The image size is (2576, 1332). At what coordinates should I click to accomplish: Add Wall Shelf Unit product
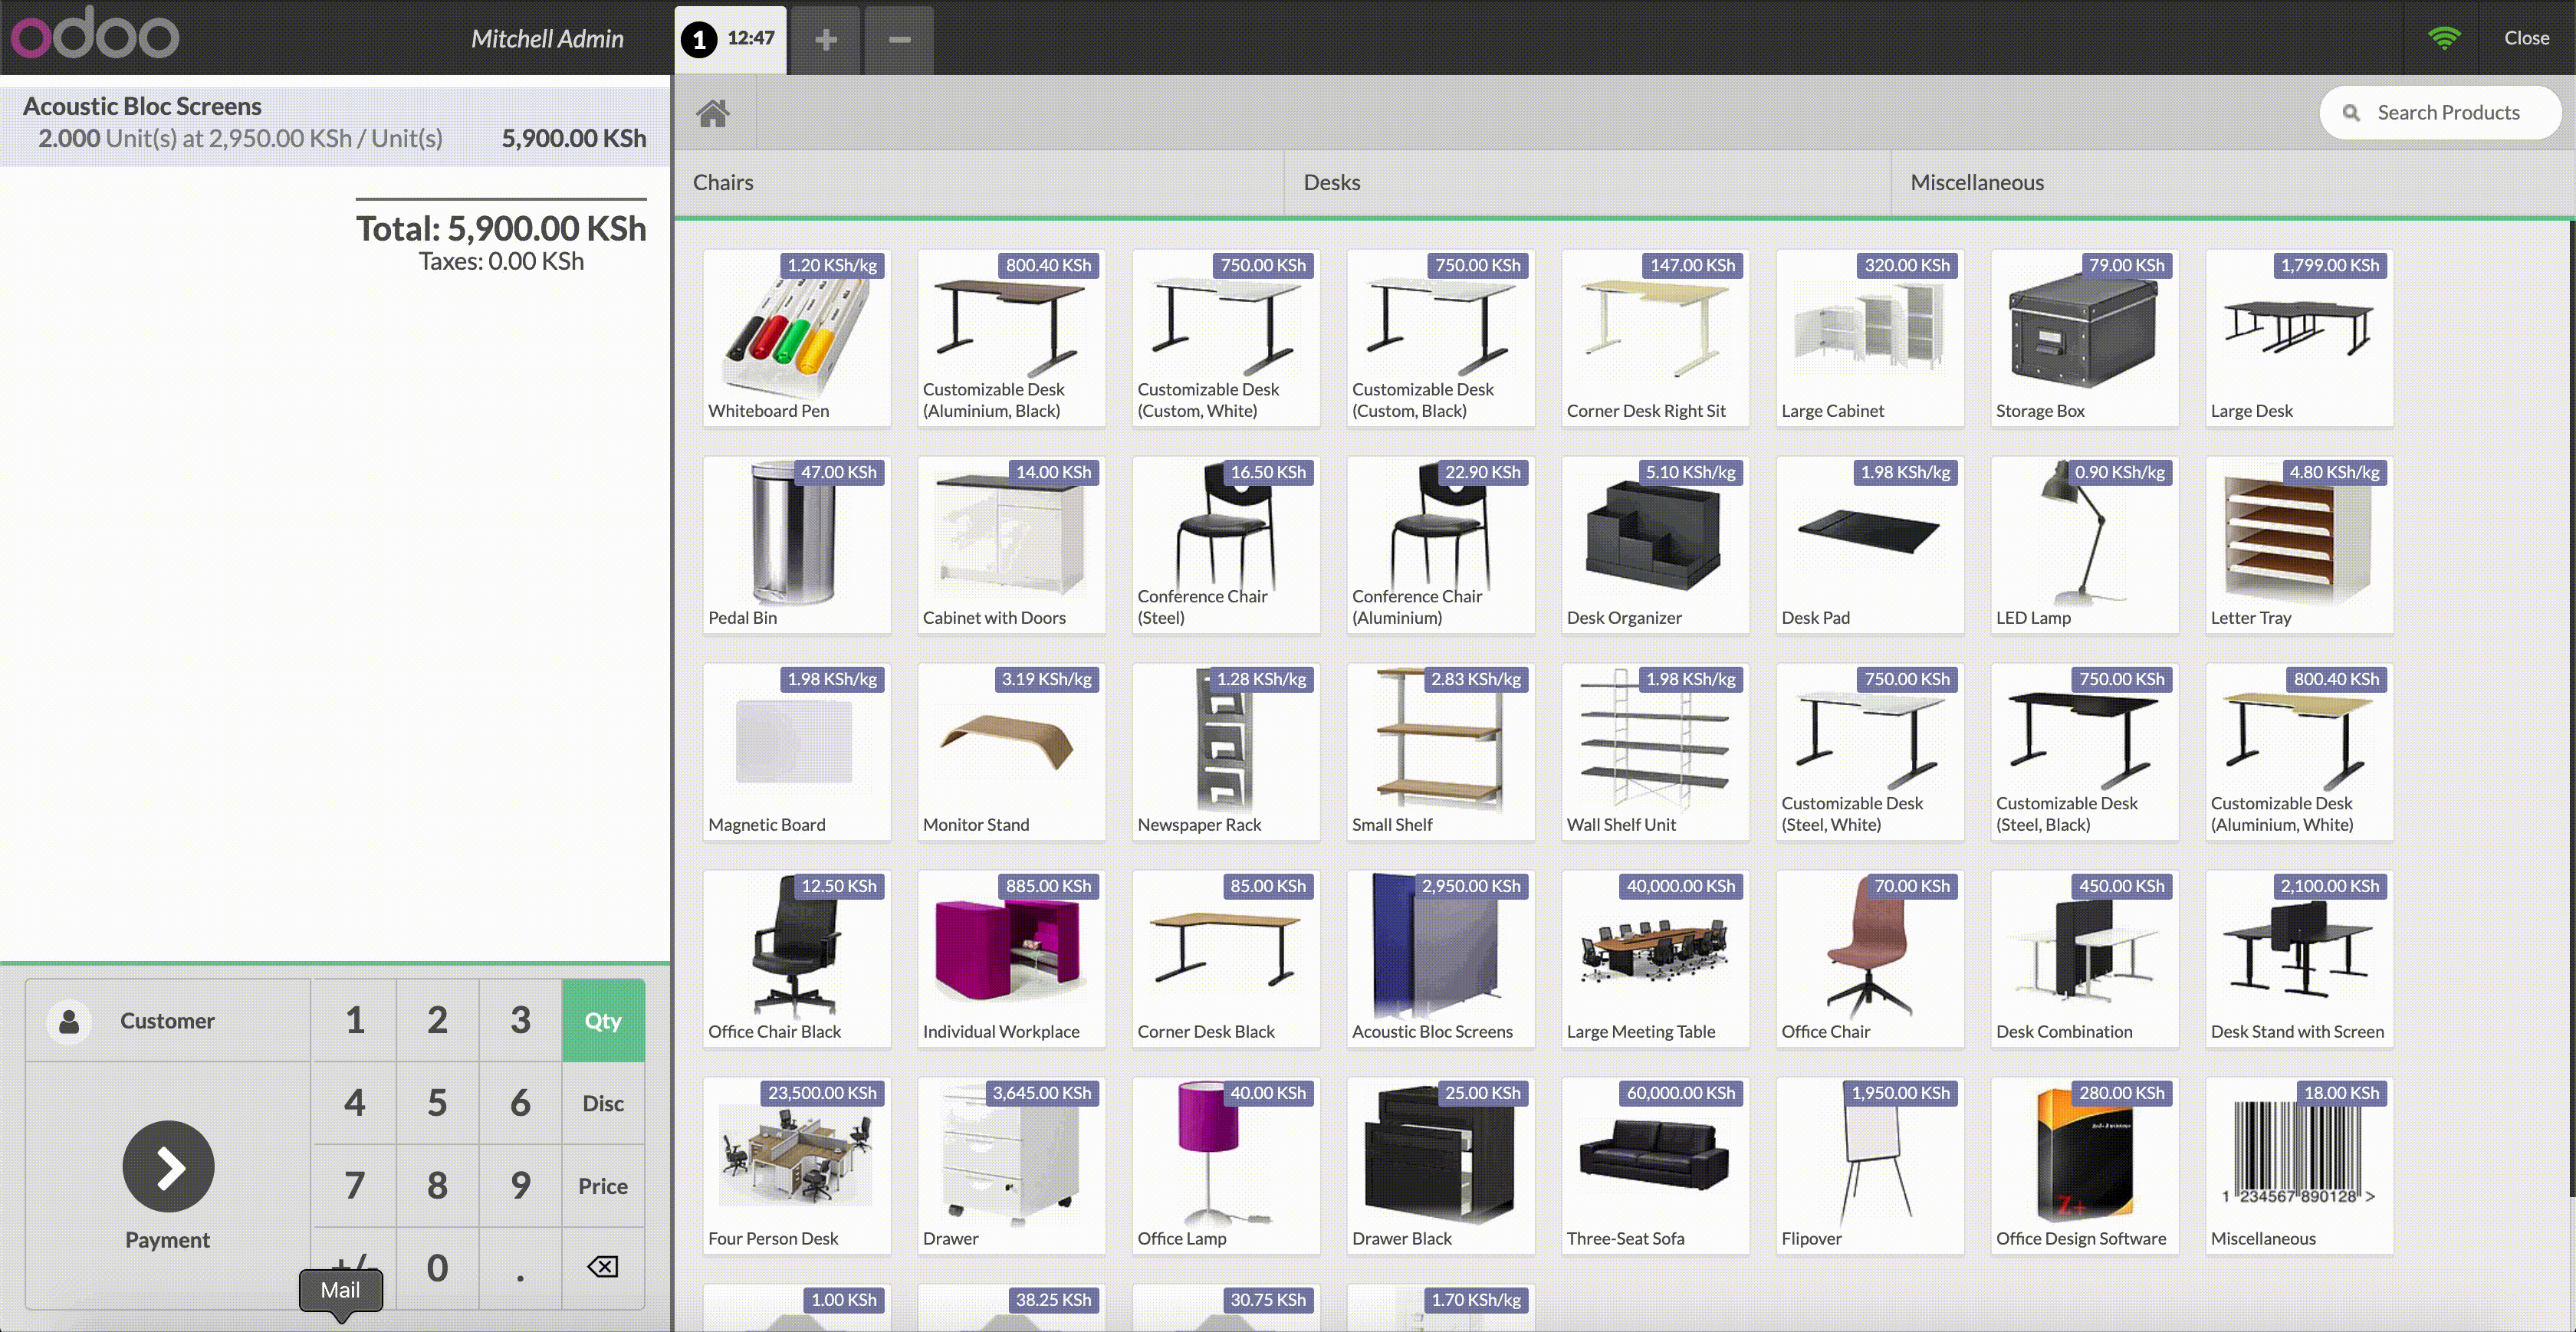pos(1655,752)
